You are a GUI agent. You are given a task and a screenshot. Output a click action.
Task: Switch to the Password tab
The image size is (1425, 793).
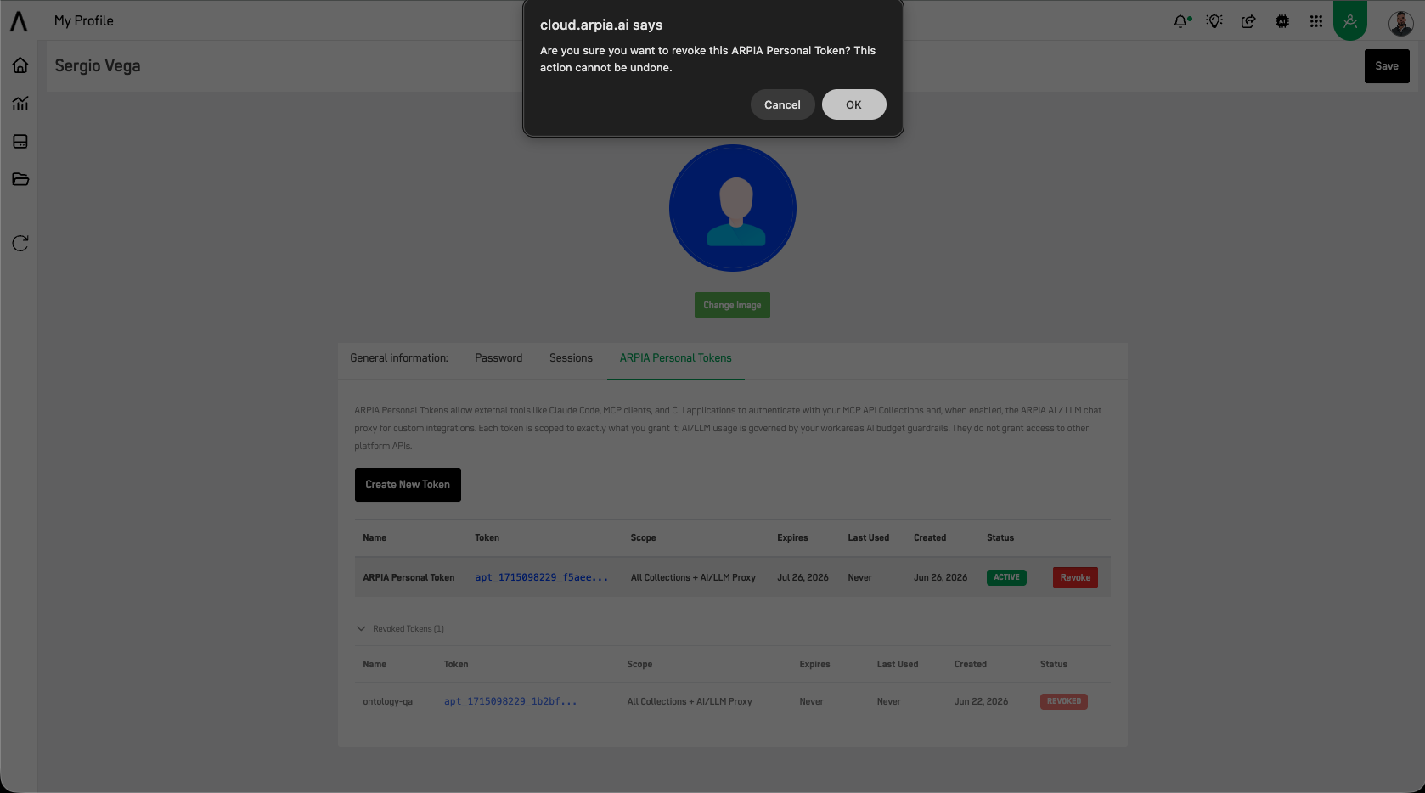(498, 358)
